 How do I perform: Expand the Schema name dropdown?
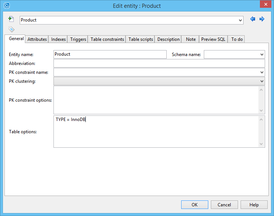click(262, 55)
